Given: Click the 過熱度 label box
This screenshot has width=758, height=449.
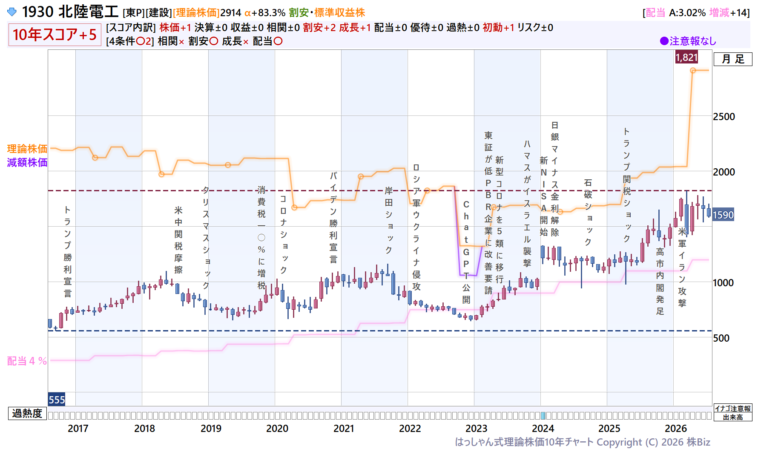Looking at the screenshot, I should (27, 413).
